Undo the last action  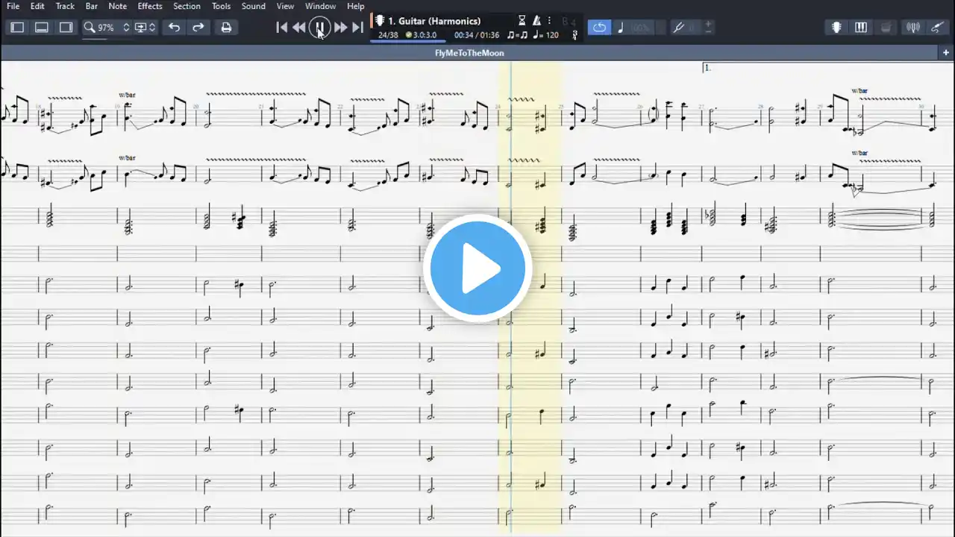pos(174,28)
